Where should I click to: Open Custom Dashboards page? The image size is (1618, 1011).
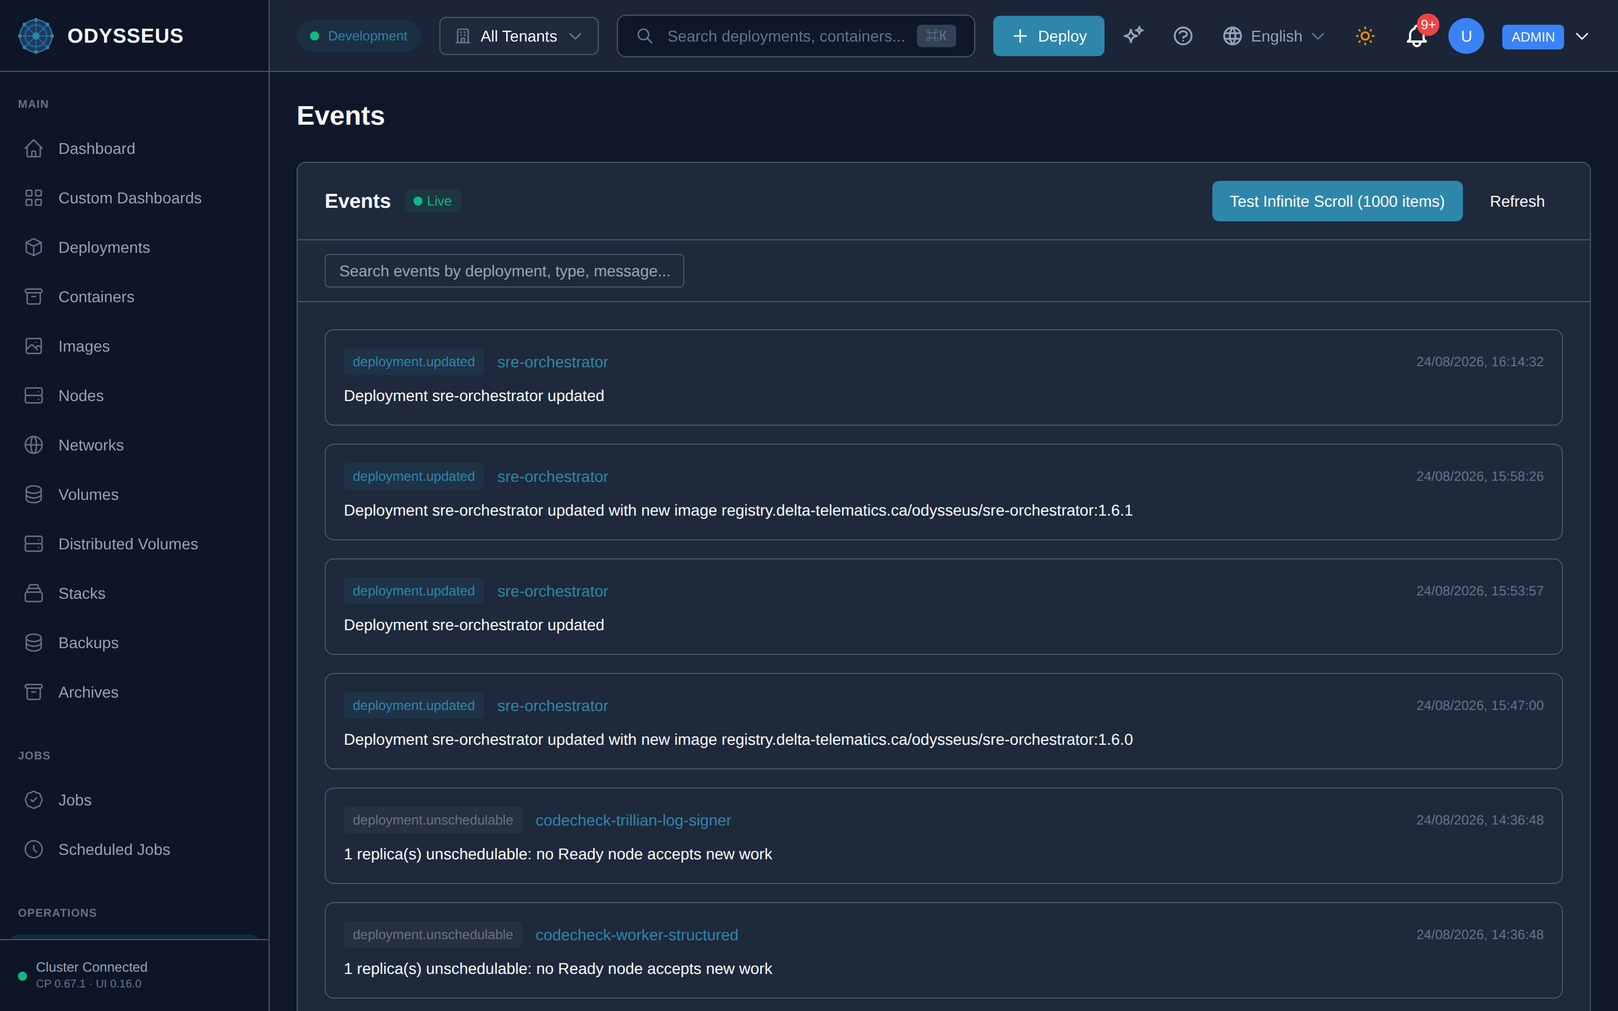(134, 198)
